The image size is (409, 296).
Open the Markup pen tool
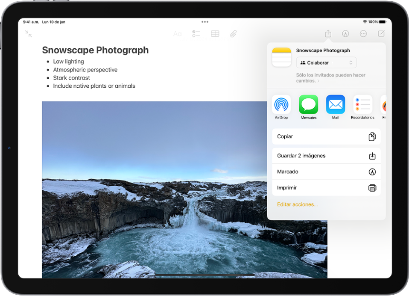tap(345, 34)
